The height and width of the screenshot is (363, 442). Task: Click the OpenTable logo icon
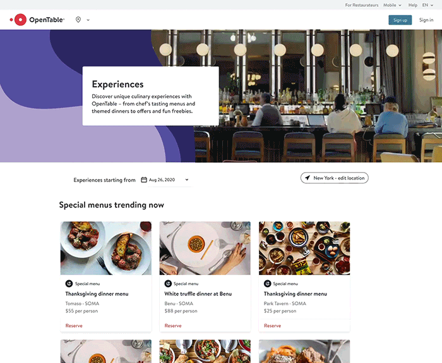point(18,20)
